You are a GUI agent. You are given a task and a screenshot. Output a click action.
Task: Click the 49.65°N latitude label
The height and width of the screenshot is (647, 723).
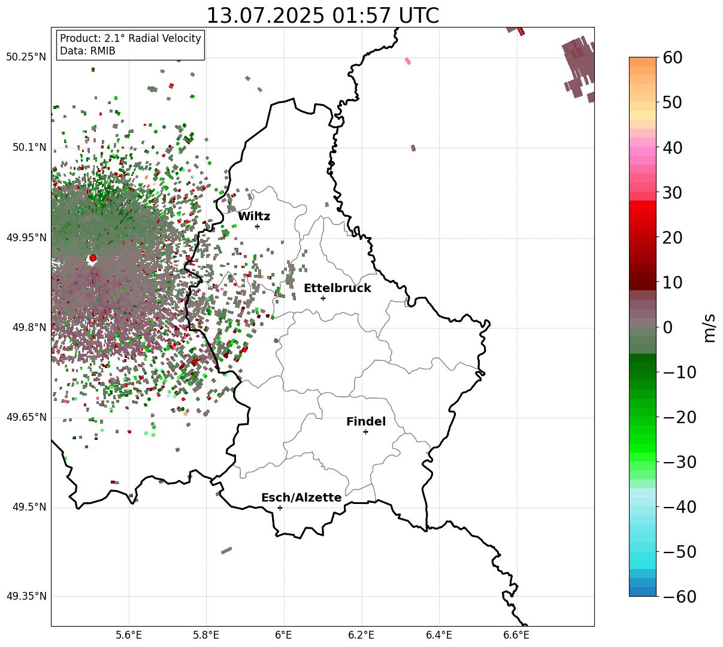coord(26,417)
